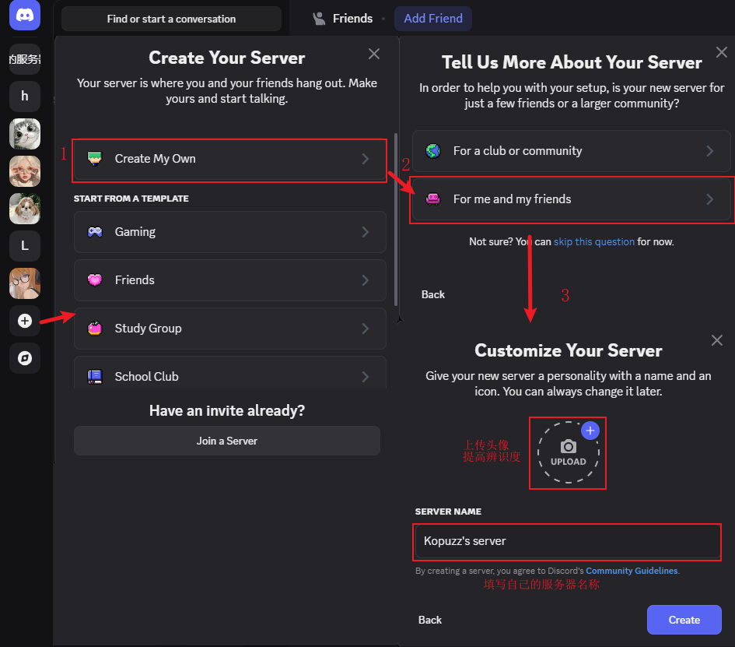Close the Customize Your Server dialog
The width and height of the screenshot is (735, 647).
[x=717, y=340]
